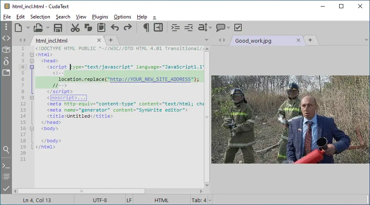Open the sort text dropdown arrow

tap(210, 28)
